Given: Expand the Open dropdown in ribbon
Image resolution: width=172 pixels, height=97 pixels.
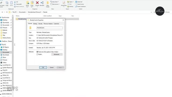Looking at the screenshot, I should (70, 2).
